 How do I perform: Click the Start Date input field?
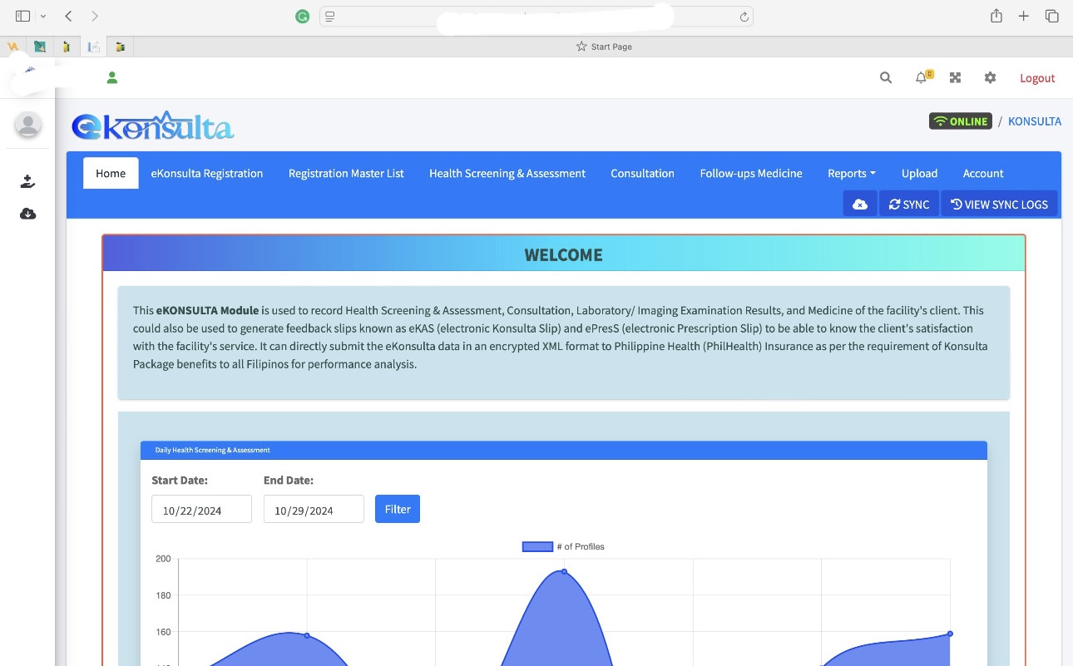tap(201, 510)
